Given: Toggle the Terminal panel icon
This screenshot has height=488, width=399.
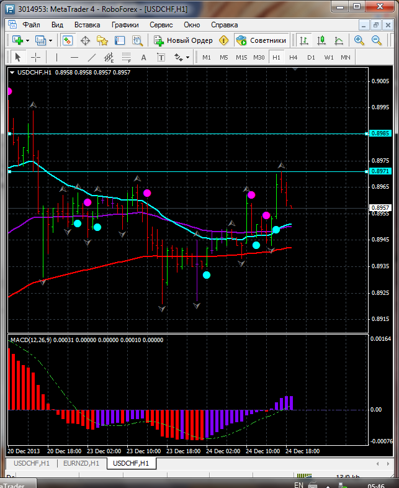Looking at the screenshot, I should coord(120,40).
